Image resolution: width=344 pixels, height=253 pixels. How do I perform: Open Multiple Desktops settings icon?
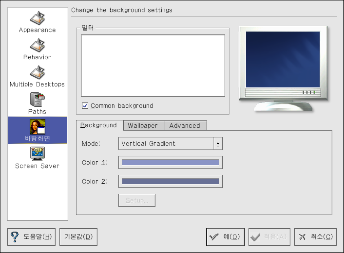pyautogui.click(x=37, y=72)
